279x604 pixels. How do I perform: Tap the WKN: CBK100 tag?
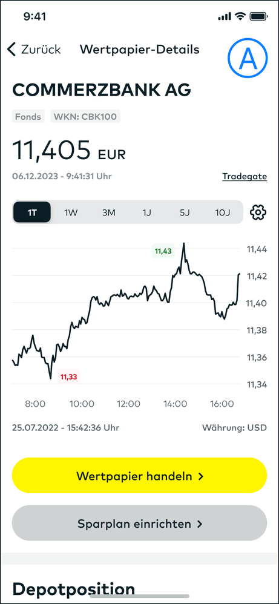[x=85, y=116]
